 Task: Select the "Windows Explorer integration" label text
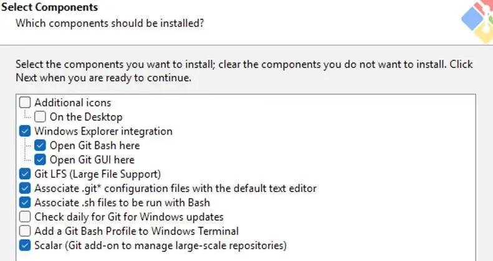pyautogui.click(x=103, y=131)
